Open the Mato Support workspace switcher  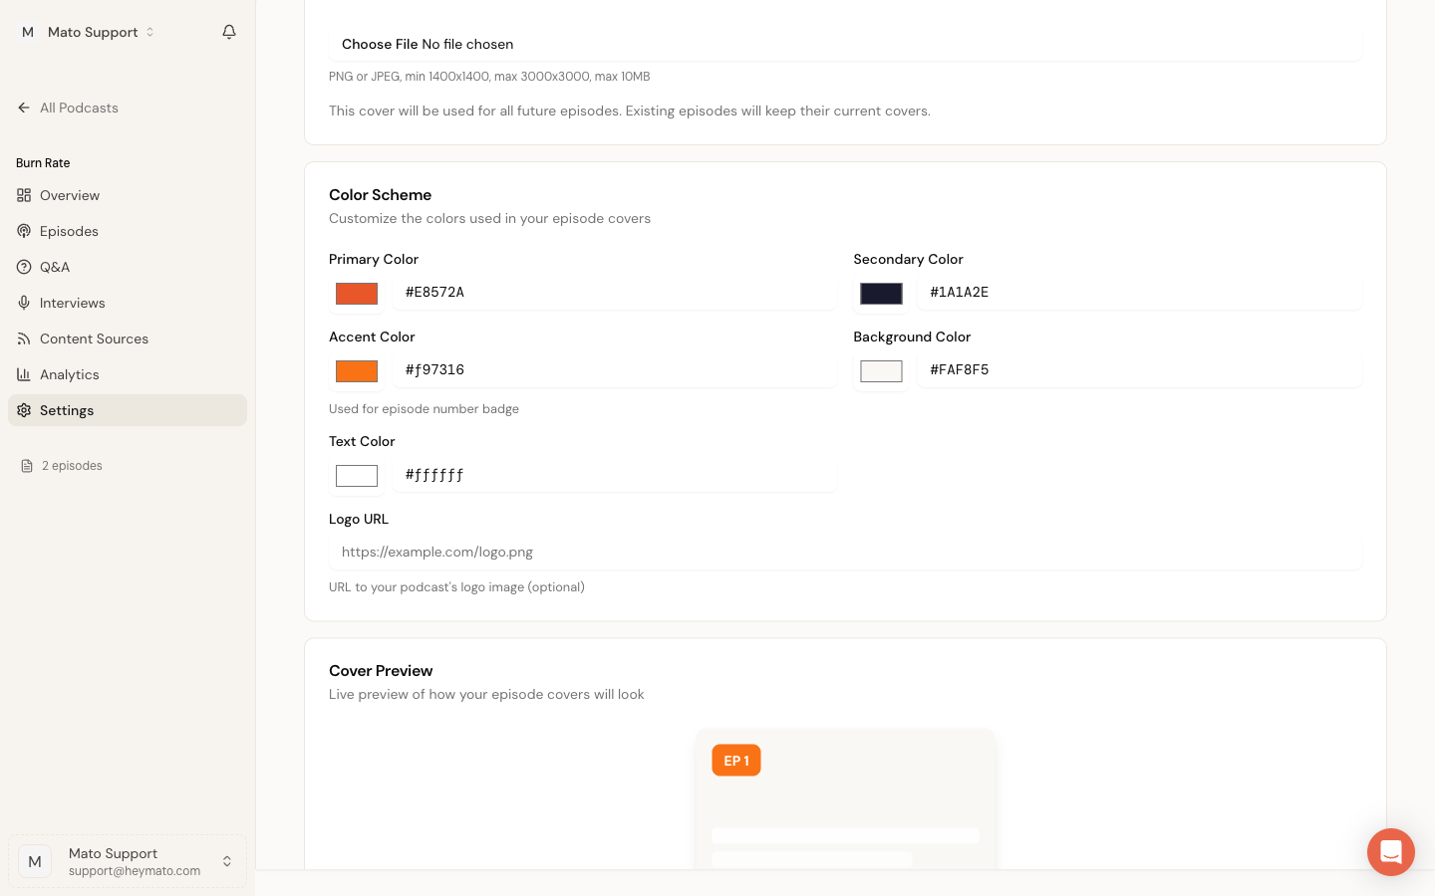point(88,32)
